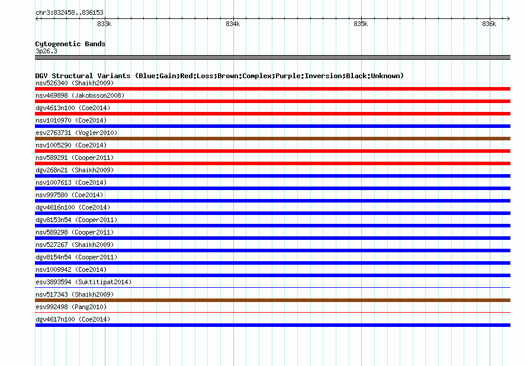
Task: Select the blue nsv589298 gain bar
Action: point(272,238)
